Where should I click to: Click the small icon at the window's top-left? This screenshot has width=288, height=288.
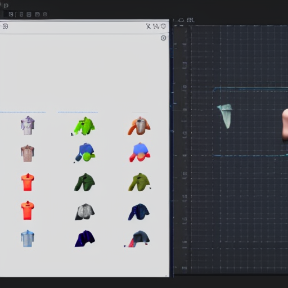(6, 6)
